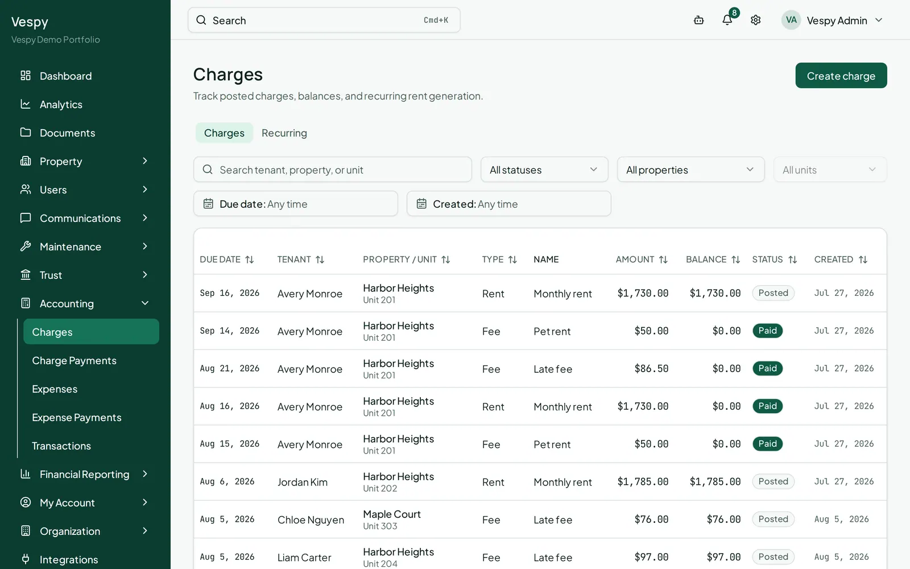
Task: Select Charges in Accounting submenu
Action: coord(91,332)
